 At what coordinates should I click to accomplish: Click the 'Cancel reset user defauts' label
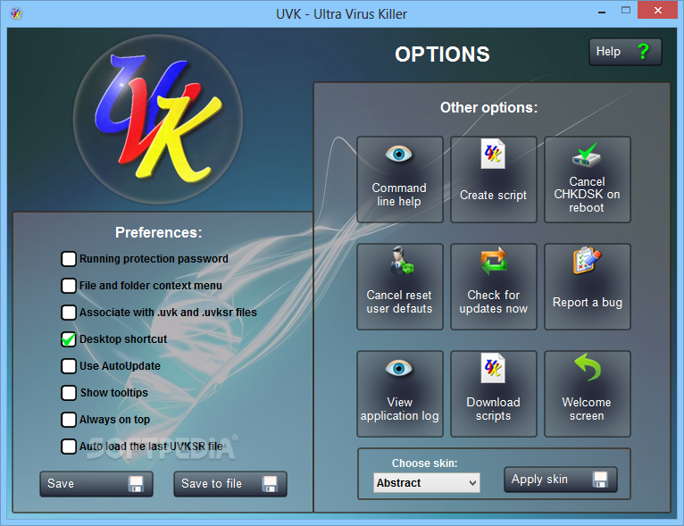399,302
